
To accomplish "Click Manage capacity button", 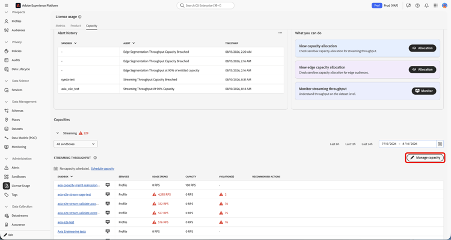I will pyautogui.click(x=425, y=158).
